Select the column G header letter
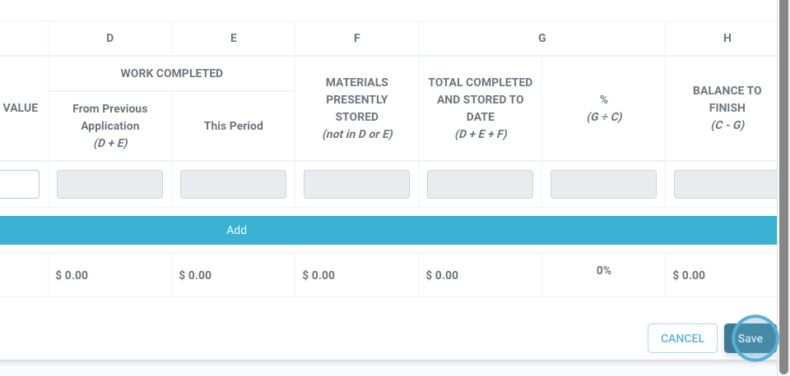 (541, 38)
